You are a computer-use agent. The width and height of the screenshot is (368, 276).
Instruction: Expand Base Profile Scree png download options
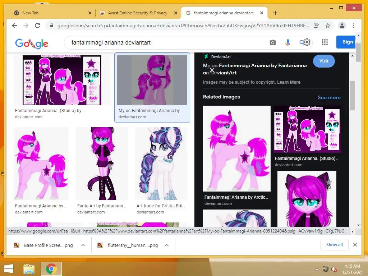tap(83, 245)
